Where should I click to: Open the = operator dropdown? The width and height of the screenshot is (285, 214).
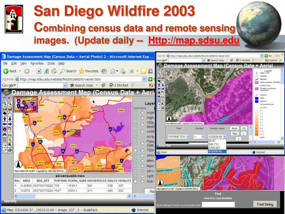click(x=203, y=137)
